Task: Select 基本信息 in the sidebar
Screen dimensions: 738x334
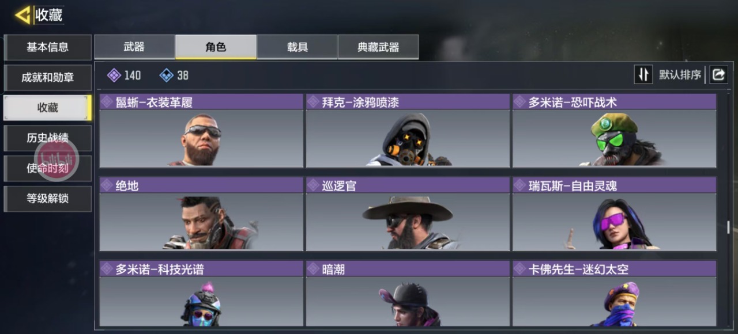Action: point(48,47)
